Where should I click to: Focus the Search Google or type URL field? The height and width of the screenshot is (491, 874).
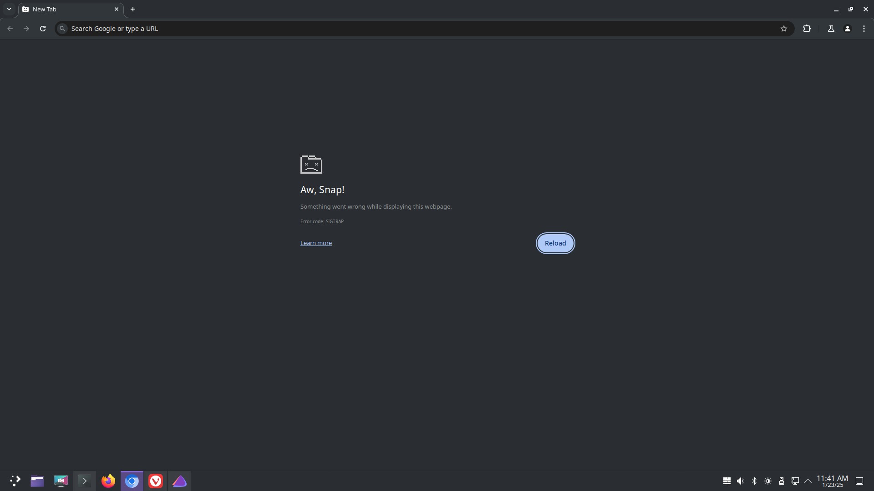coord(410,29)
